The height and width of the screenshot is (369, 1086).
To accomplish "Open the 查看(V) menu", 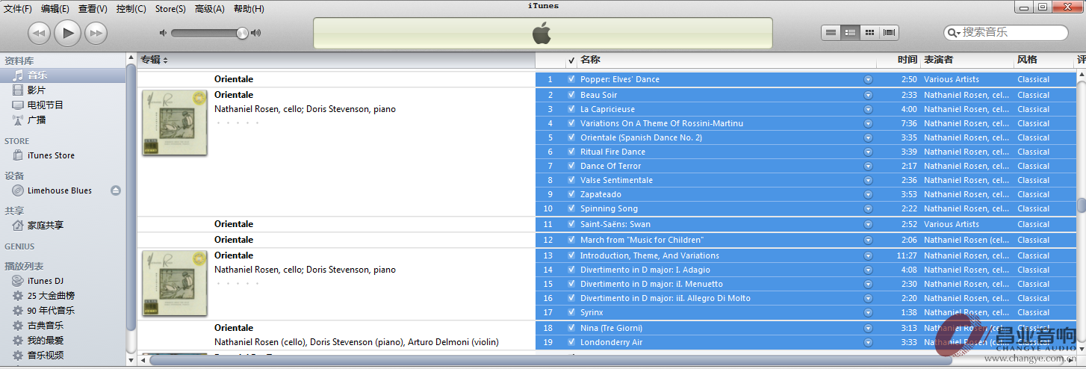I will click(x=93, y=9).
